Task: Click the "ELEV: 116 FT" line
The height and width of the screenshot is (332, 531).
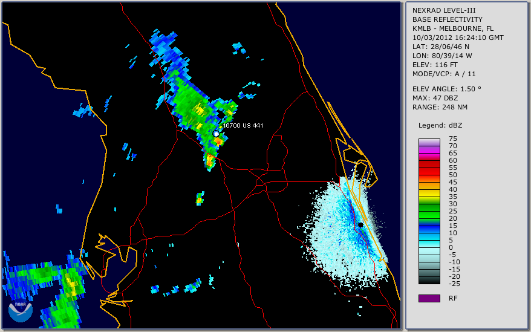Action: [x=435, y=65]
